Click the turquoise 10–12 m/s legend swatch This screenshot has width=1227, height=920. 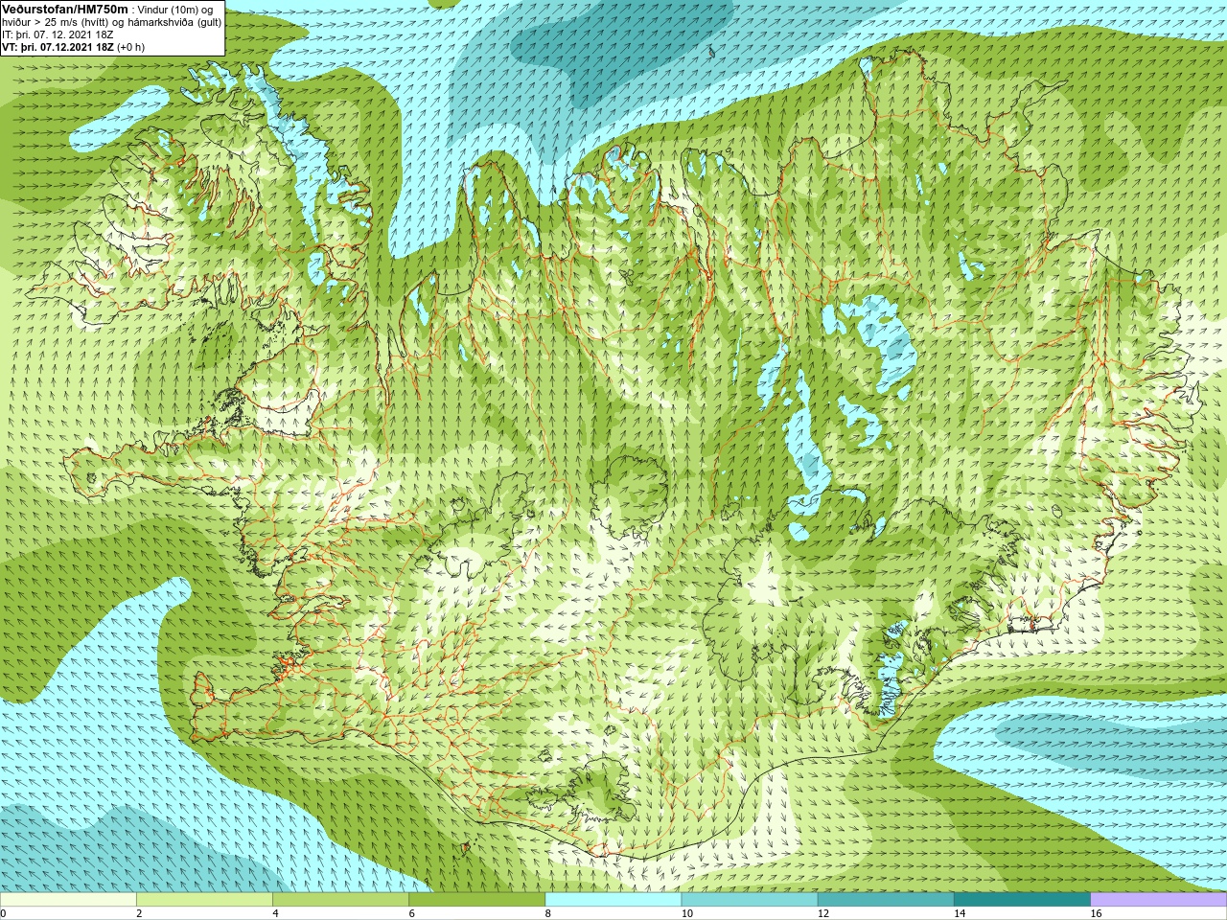(x=749, y=900)
